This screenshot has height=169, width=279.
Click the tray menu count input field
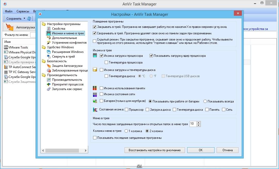[x=193, y=124]
